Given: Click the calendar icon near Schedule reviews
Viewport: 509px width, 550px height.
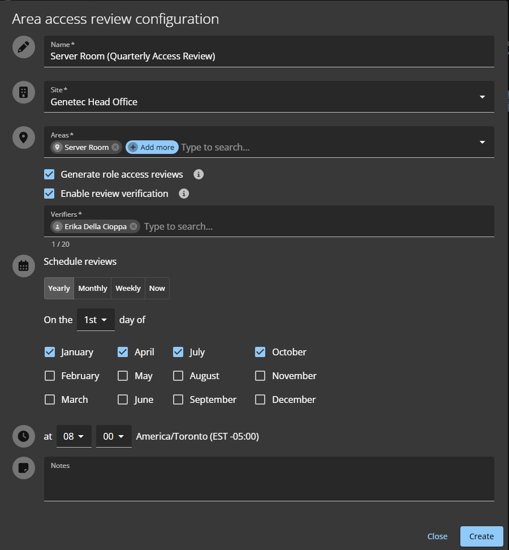Looking at the screenshot, I should pyautogui.click(x=23, y=265).
